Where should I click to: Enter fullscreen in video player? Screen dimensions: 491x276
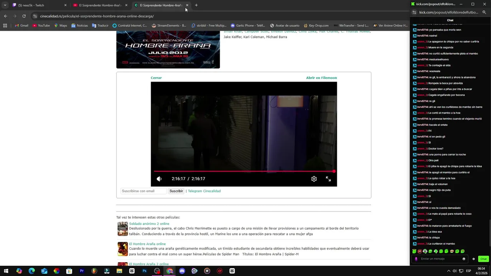point(328,179)
